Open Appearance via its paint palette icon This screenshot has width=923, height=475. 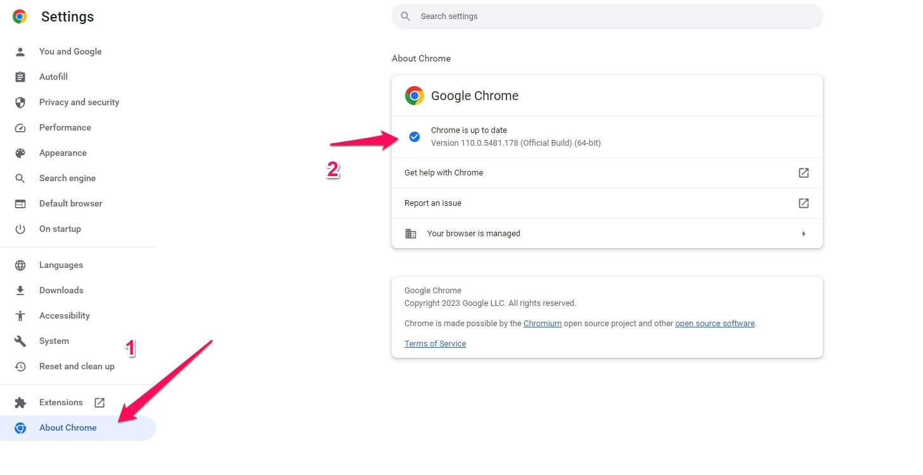(x=20, y=153)
